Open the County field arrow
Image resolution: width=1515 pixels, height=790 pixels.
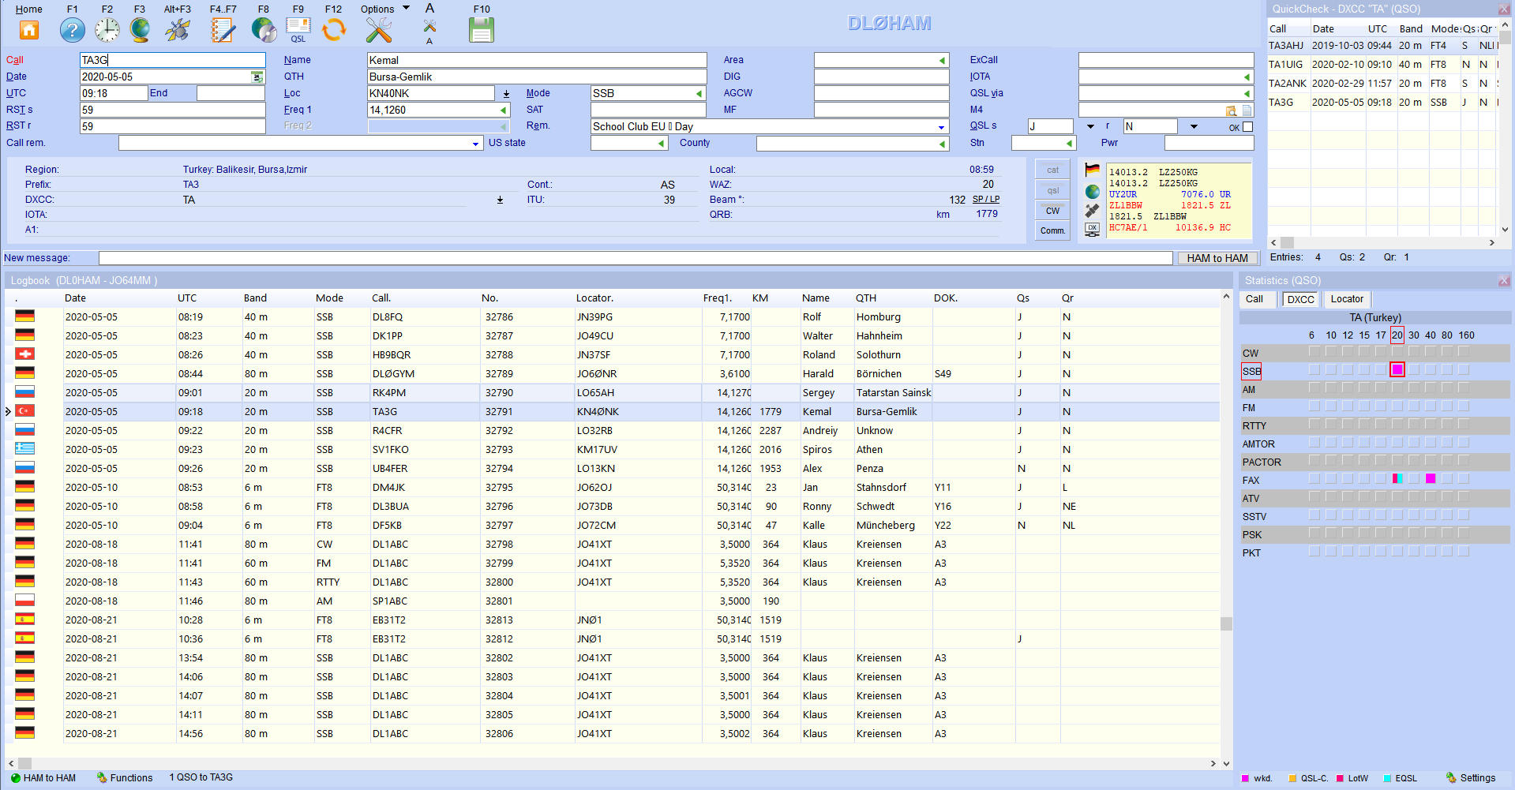click(942, 144)
